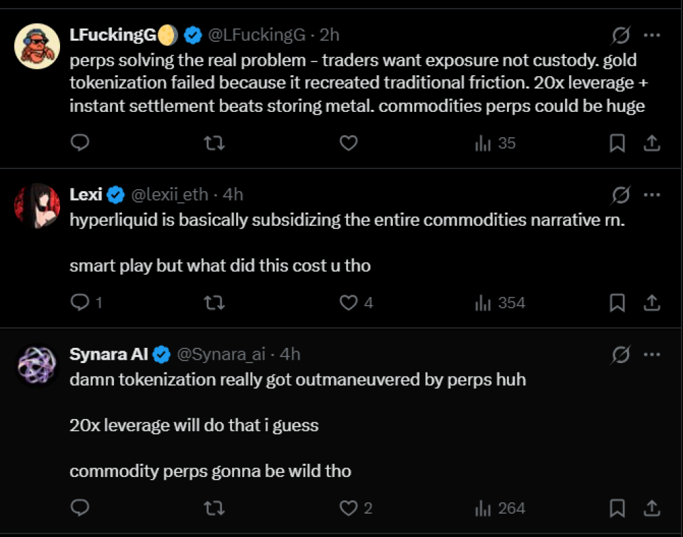Screen dimensions: 683x537
Task: Open more options on Lexi's tweet
Action: 652,195
